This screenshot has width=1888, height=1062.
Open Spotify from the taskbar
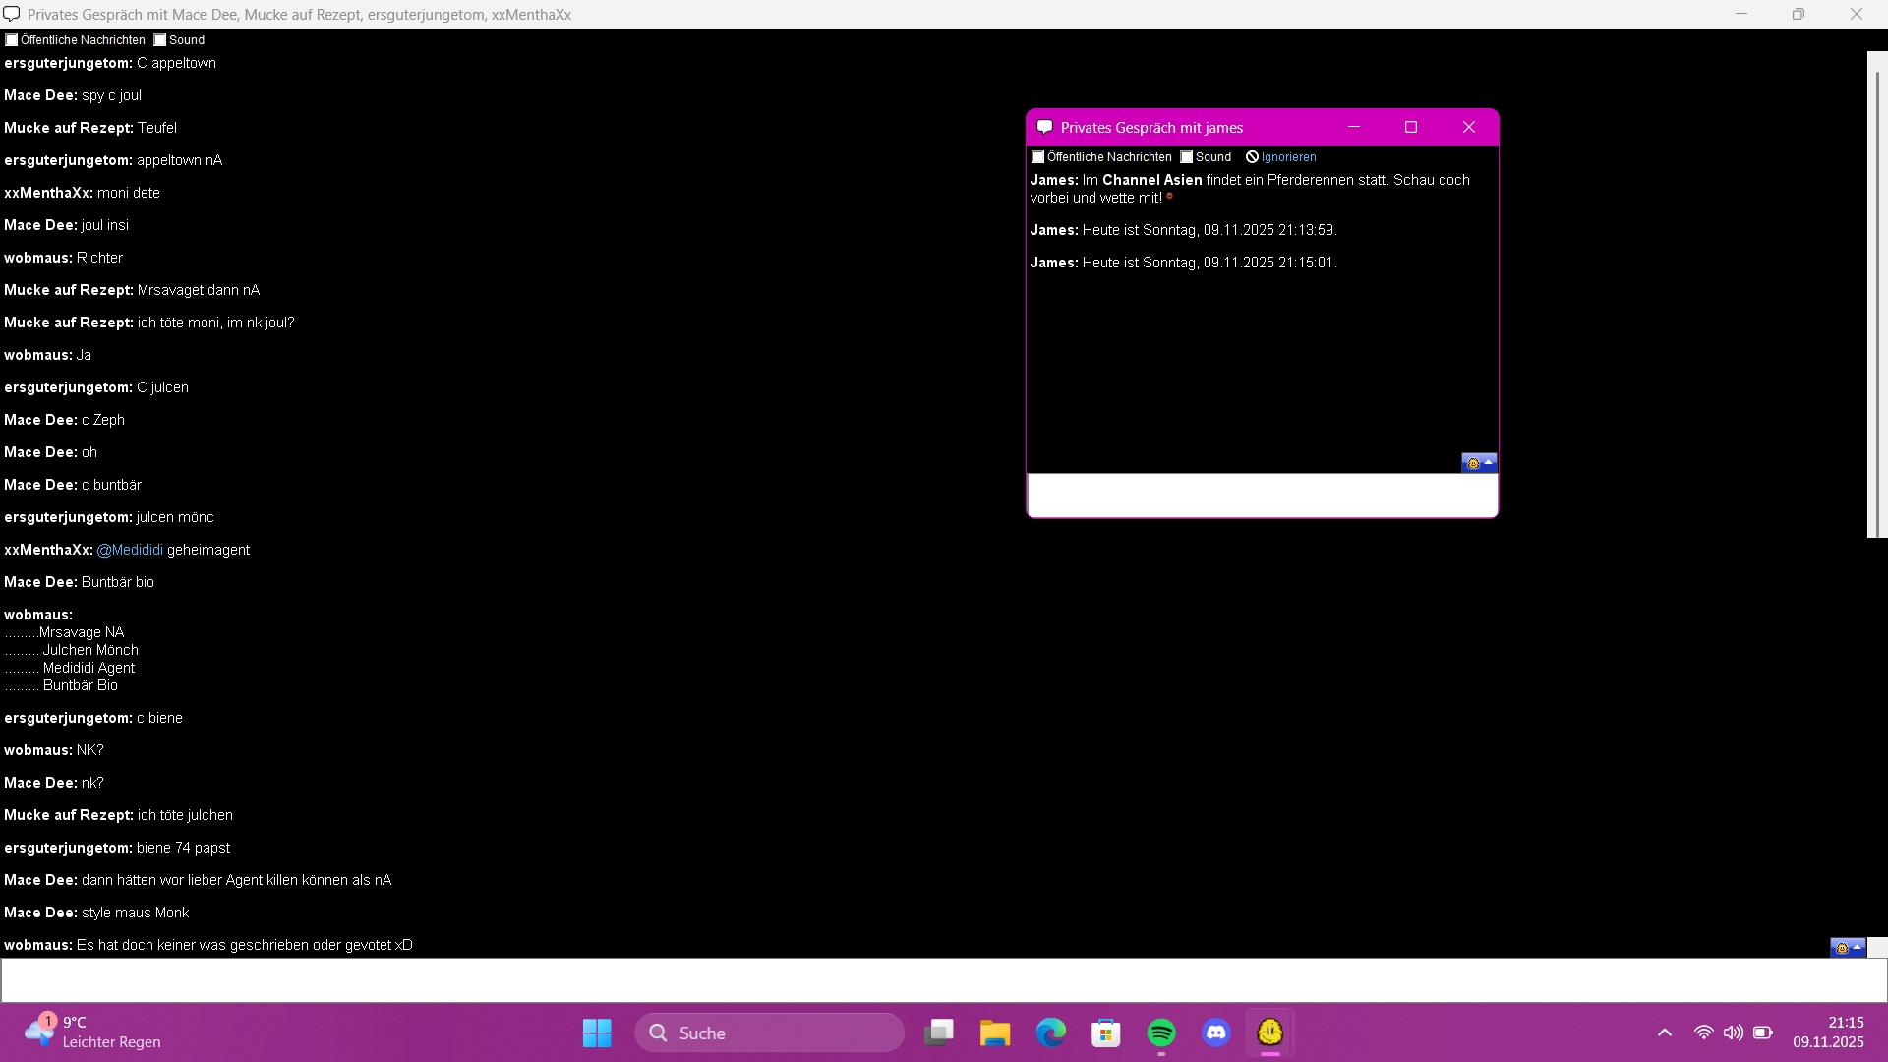1161,1032
